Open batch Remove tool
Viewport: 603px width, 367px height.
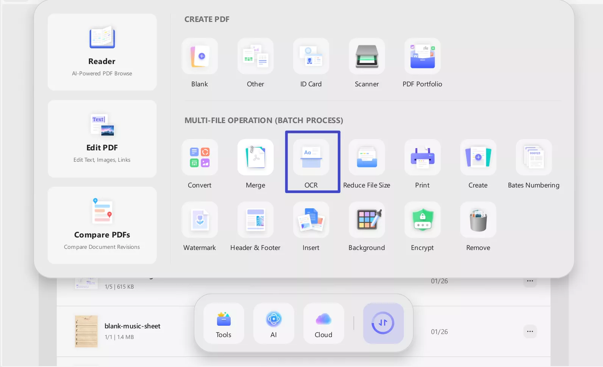(478, 220)
